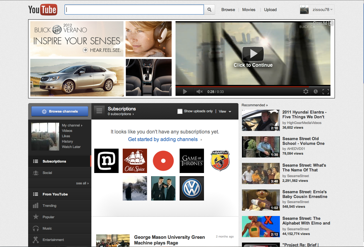Open the View dropdown

[x=225, y=111]
